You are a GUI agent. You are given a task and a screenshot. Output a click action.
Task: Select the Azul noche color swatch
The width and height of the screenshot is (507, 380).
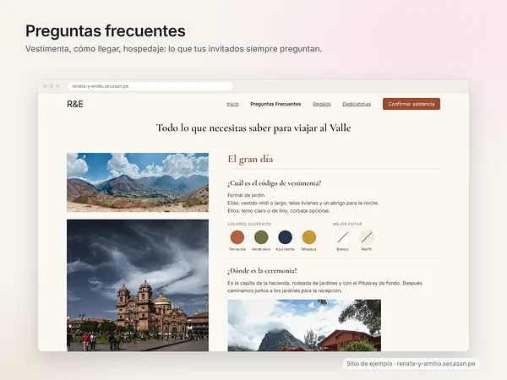coord(286,237)
